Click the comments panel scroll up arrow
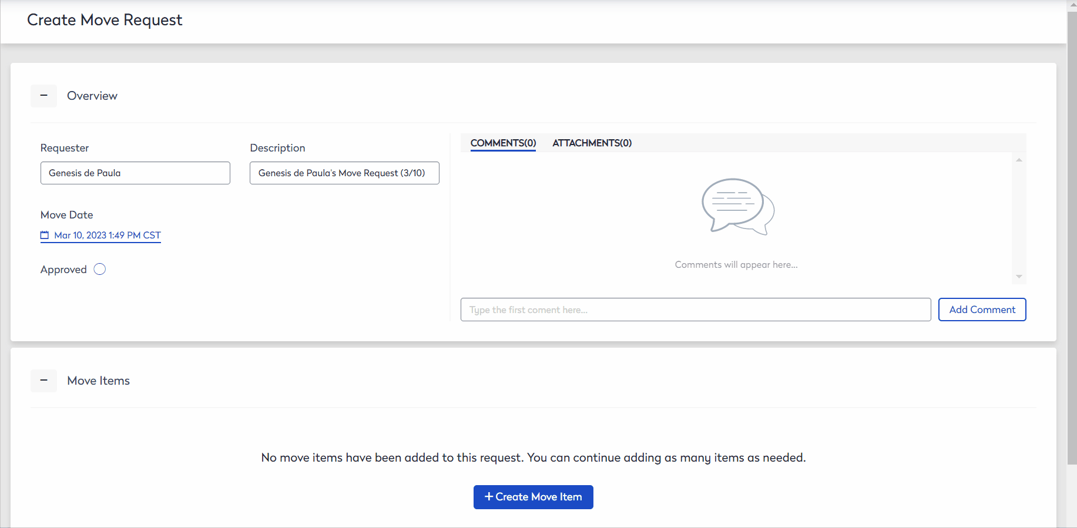The width and height of the screenshot is (1077, 528). point(1019,160)
